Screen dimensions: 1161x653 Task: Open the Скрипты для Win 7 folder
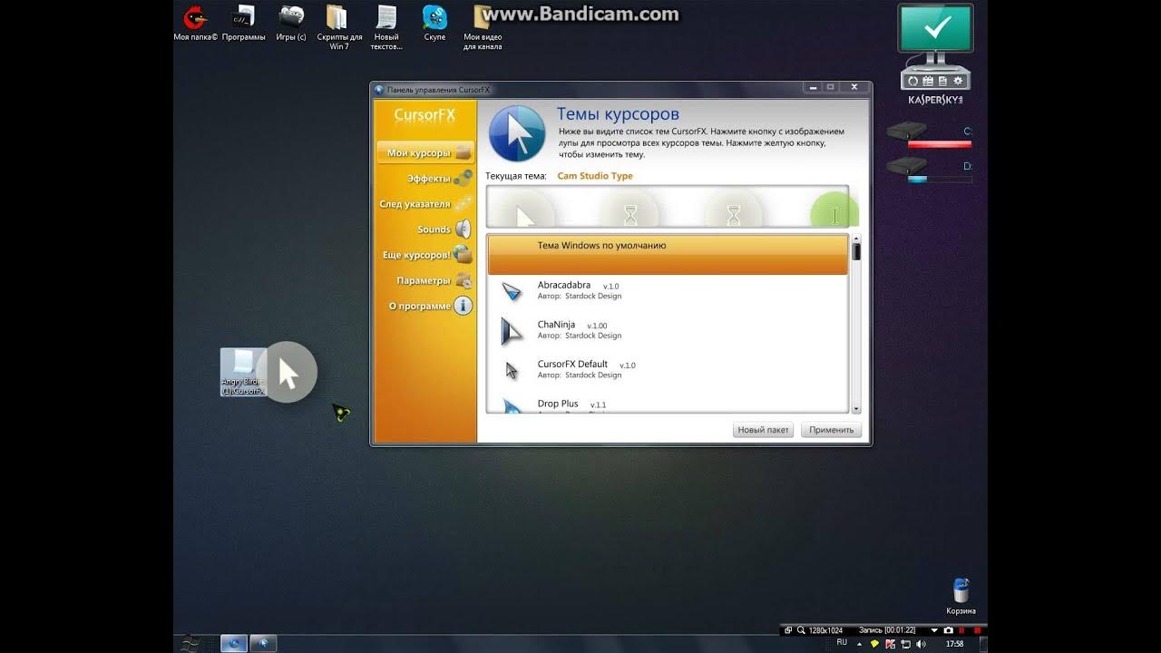[x=339, y=27]
